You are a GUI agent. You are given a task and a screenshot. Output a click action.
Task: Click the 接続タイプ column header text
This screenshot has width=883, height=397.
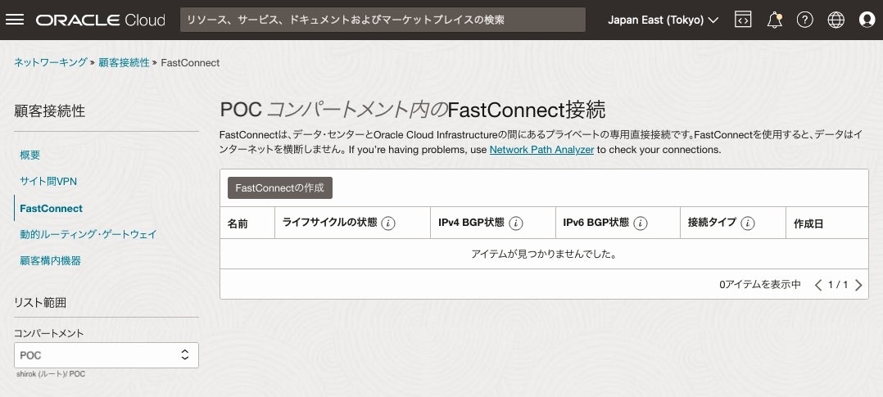tap(712, 223)
